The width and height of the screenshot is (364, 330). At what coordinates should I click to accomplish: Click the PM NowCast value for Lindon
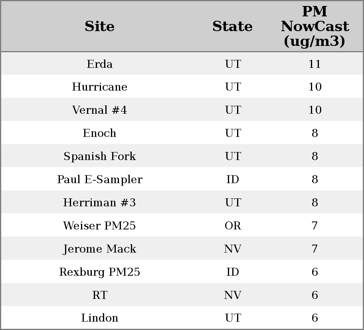click(x=315, y=318)
